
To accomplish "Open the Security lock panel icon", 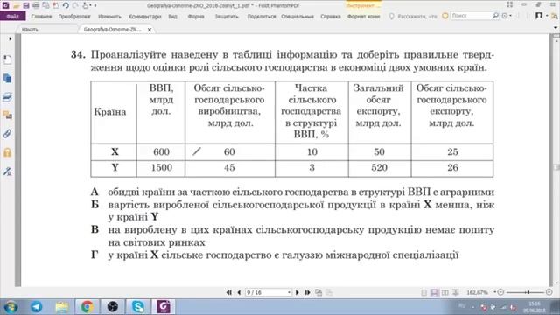I will coord(7,152).
